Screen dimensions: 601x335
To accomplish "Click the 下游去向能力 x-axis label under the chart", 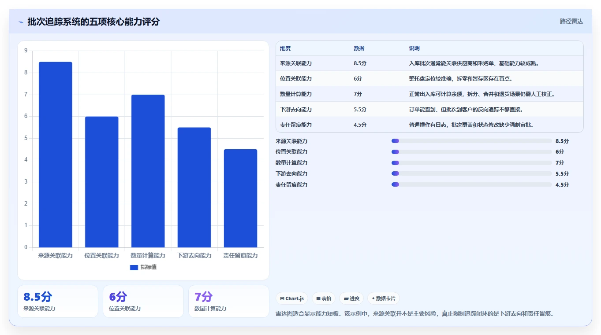I will [x=194, y=255].
